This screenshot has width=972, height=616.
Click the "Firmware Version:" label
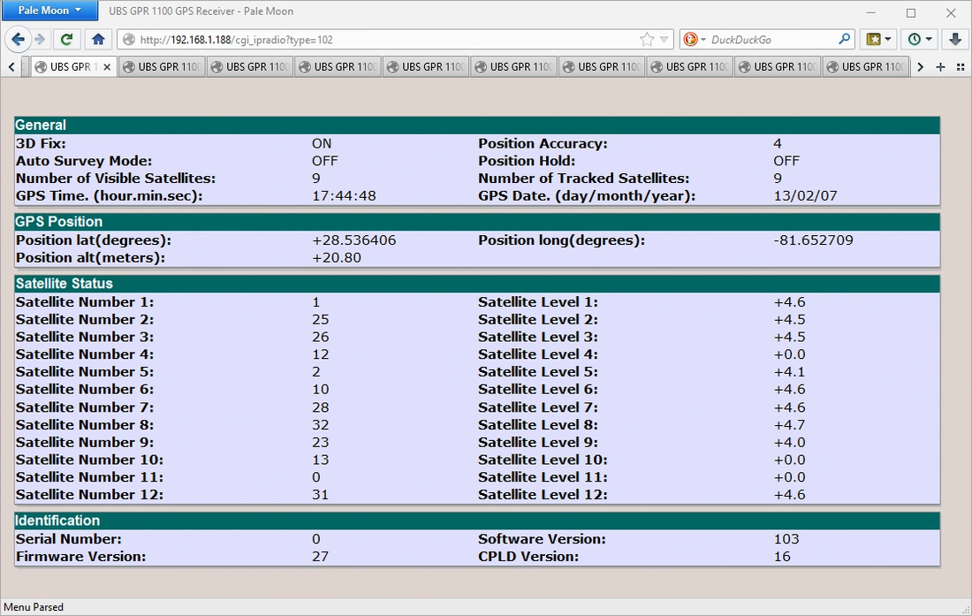coord(81,556)
